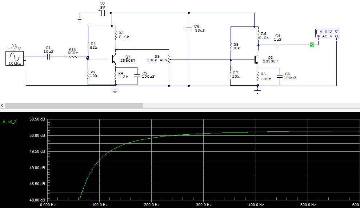Select resistor R7 10k
The image size is (360, 208).
(231, 75)
